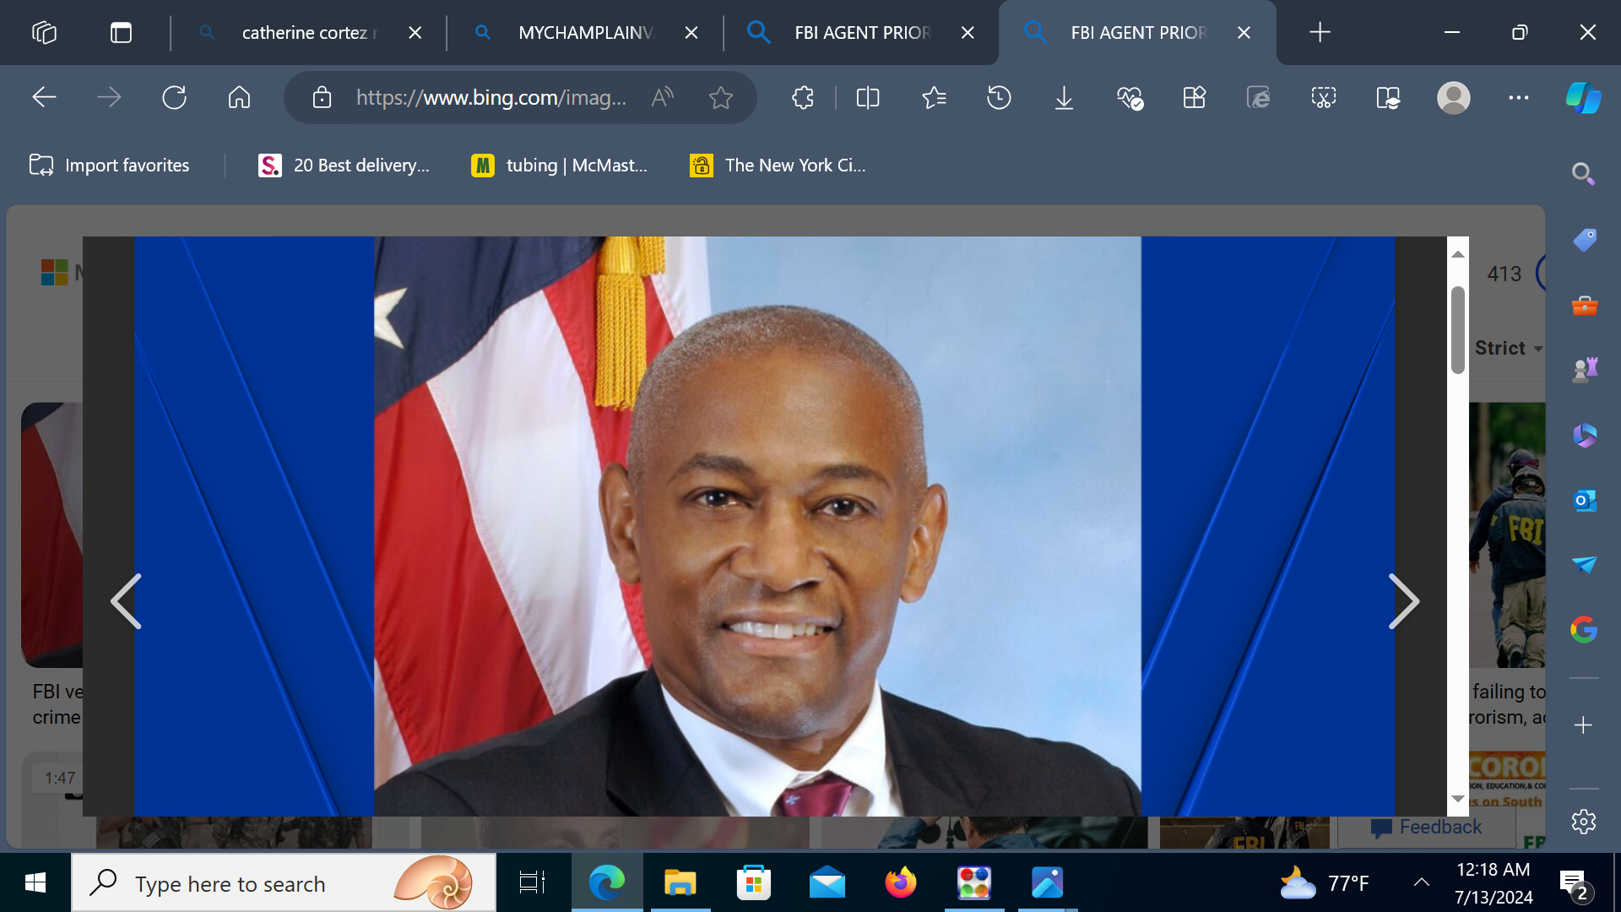Open the Workspaces icon in Edge
Screen dimensions: 1621x912
tap(44, 32)
